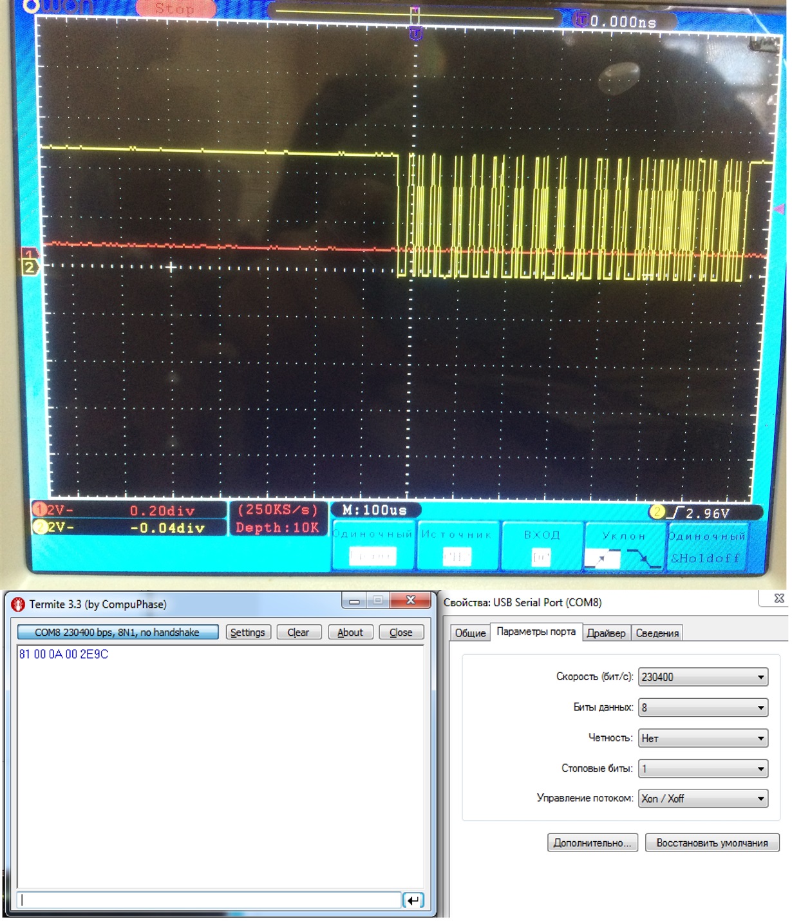The height and width of the screenshot is (921, 792).
Task: Click the Depth:10K readout
Action: (x=278, y=527)
